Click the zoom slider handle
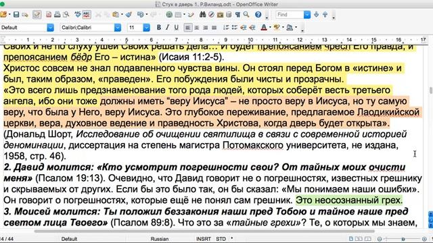Viewport: 433px width, 243px height. pyautogui.click(x=403, y=239)
